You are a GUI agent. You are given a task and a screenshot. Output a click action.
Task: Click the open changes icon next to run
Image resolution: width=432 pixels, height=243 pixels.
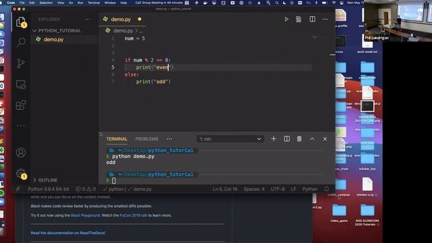(298, 19)
